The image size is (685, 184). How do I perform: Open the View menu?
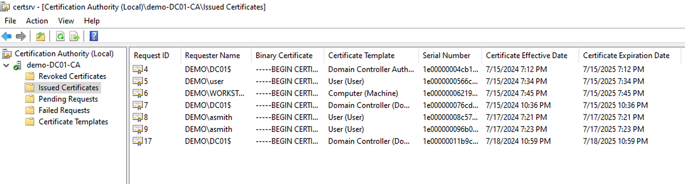tap(66, 21)
